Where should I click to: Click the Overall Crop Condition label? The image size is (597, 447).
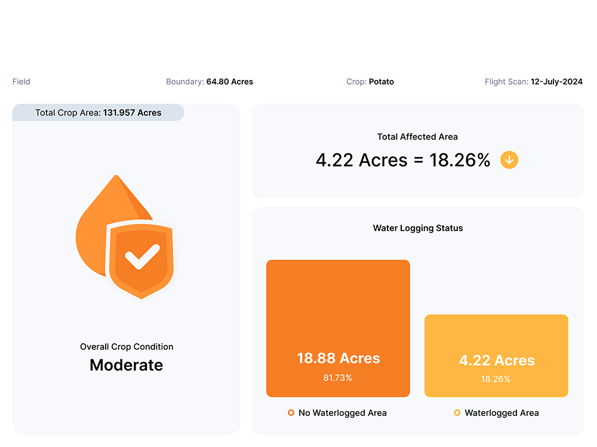[x=127, y=347]
